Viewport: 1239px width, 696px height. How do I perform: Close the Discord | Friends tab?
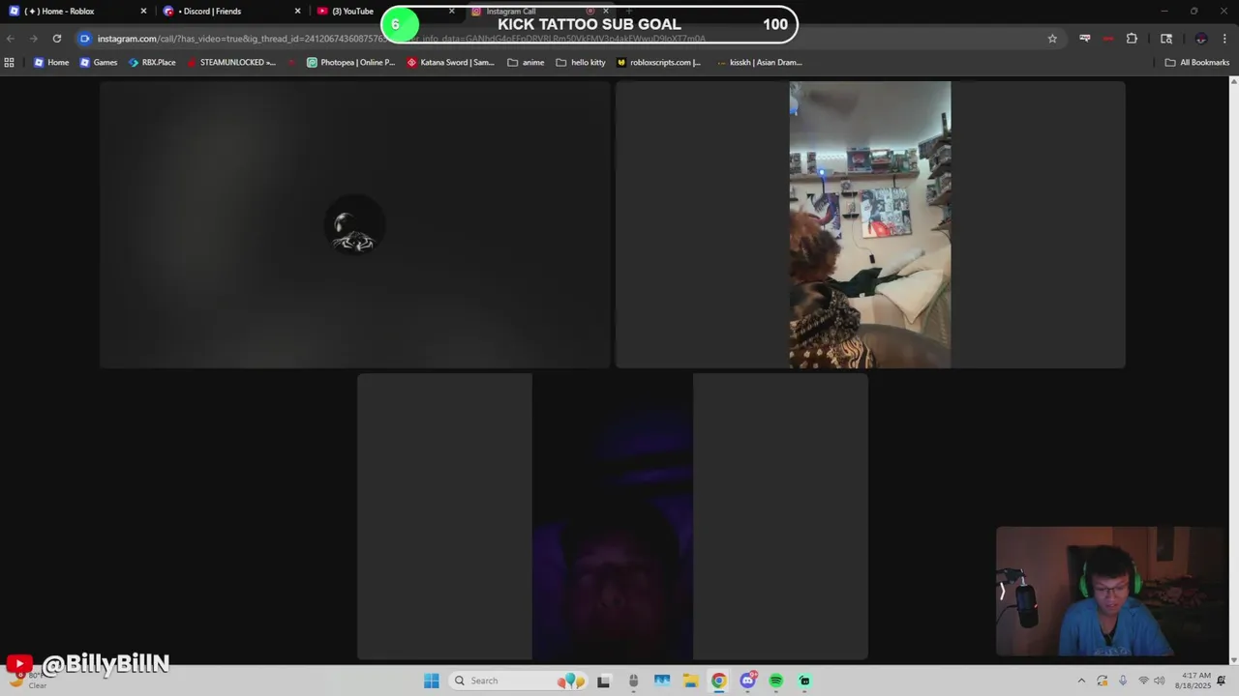tap(297, 12)
